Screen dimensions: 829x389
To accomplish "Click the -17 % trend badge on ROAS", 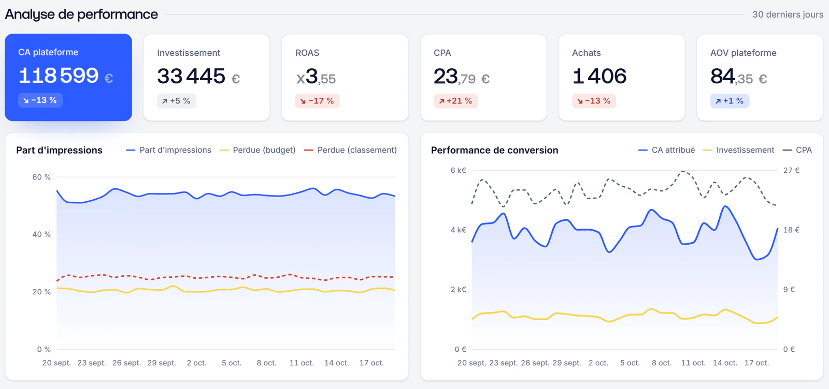I will (317, 101).
